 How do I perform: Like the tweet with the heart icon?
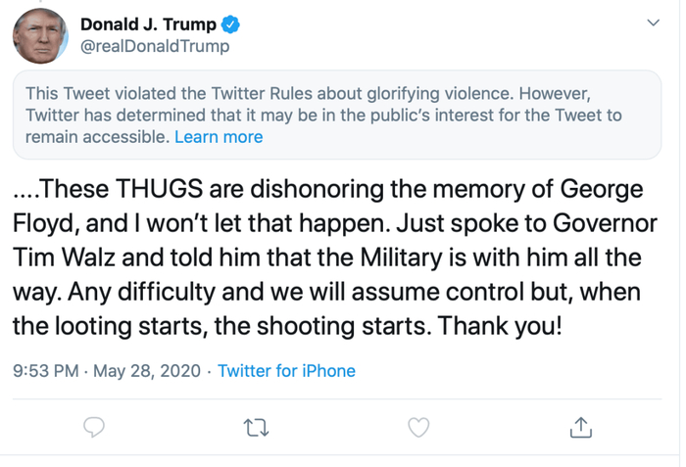[418, 428]
